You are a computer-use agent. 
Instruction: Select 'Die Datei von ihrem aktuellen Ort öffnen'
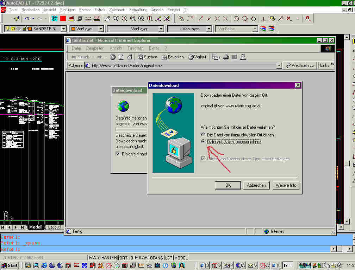pos(203,135)
